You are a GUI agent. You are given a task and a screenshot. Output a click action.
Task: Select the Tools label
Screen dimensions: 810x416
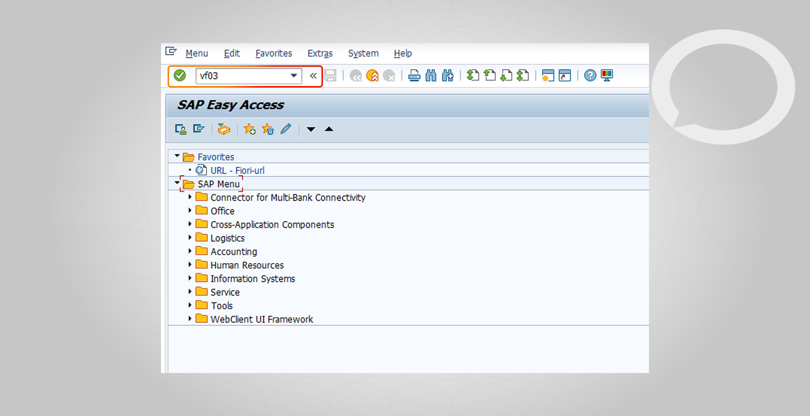(222, 306)
